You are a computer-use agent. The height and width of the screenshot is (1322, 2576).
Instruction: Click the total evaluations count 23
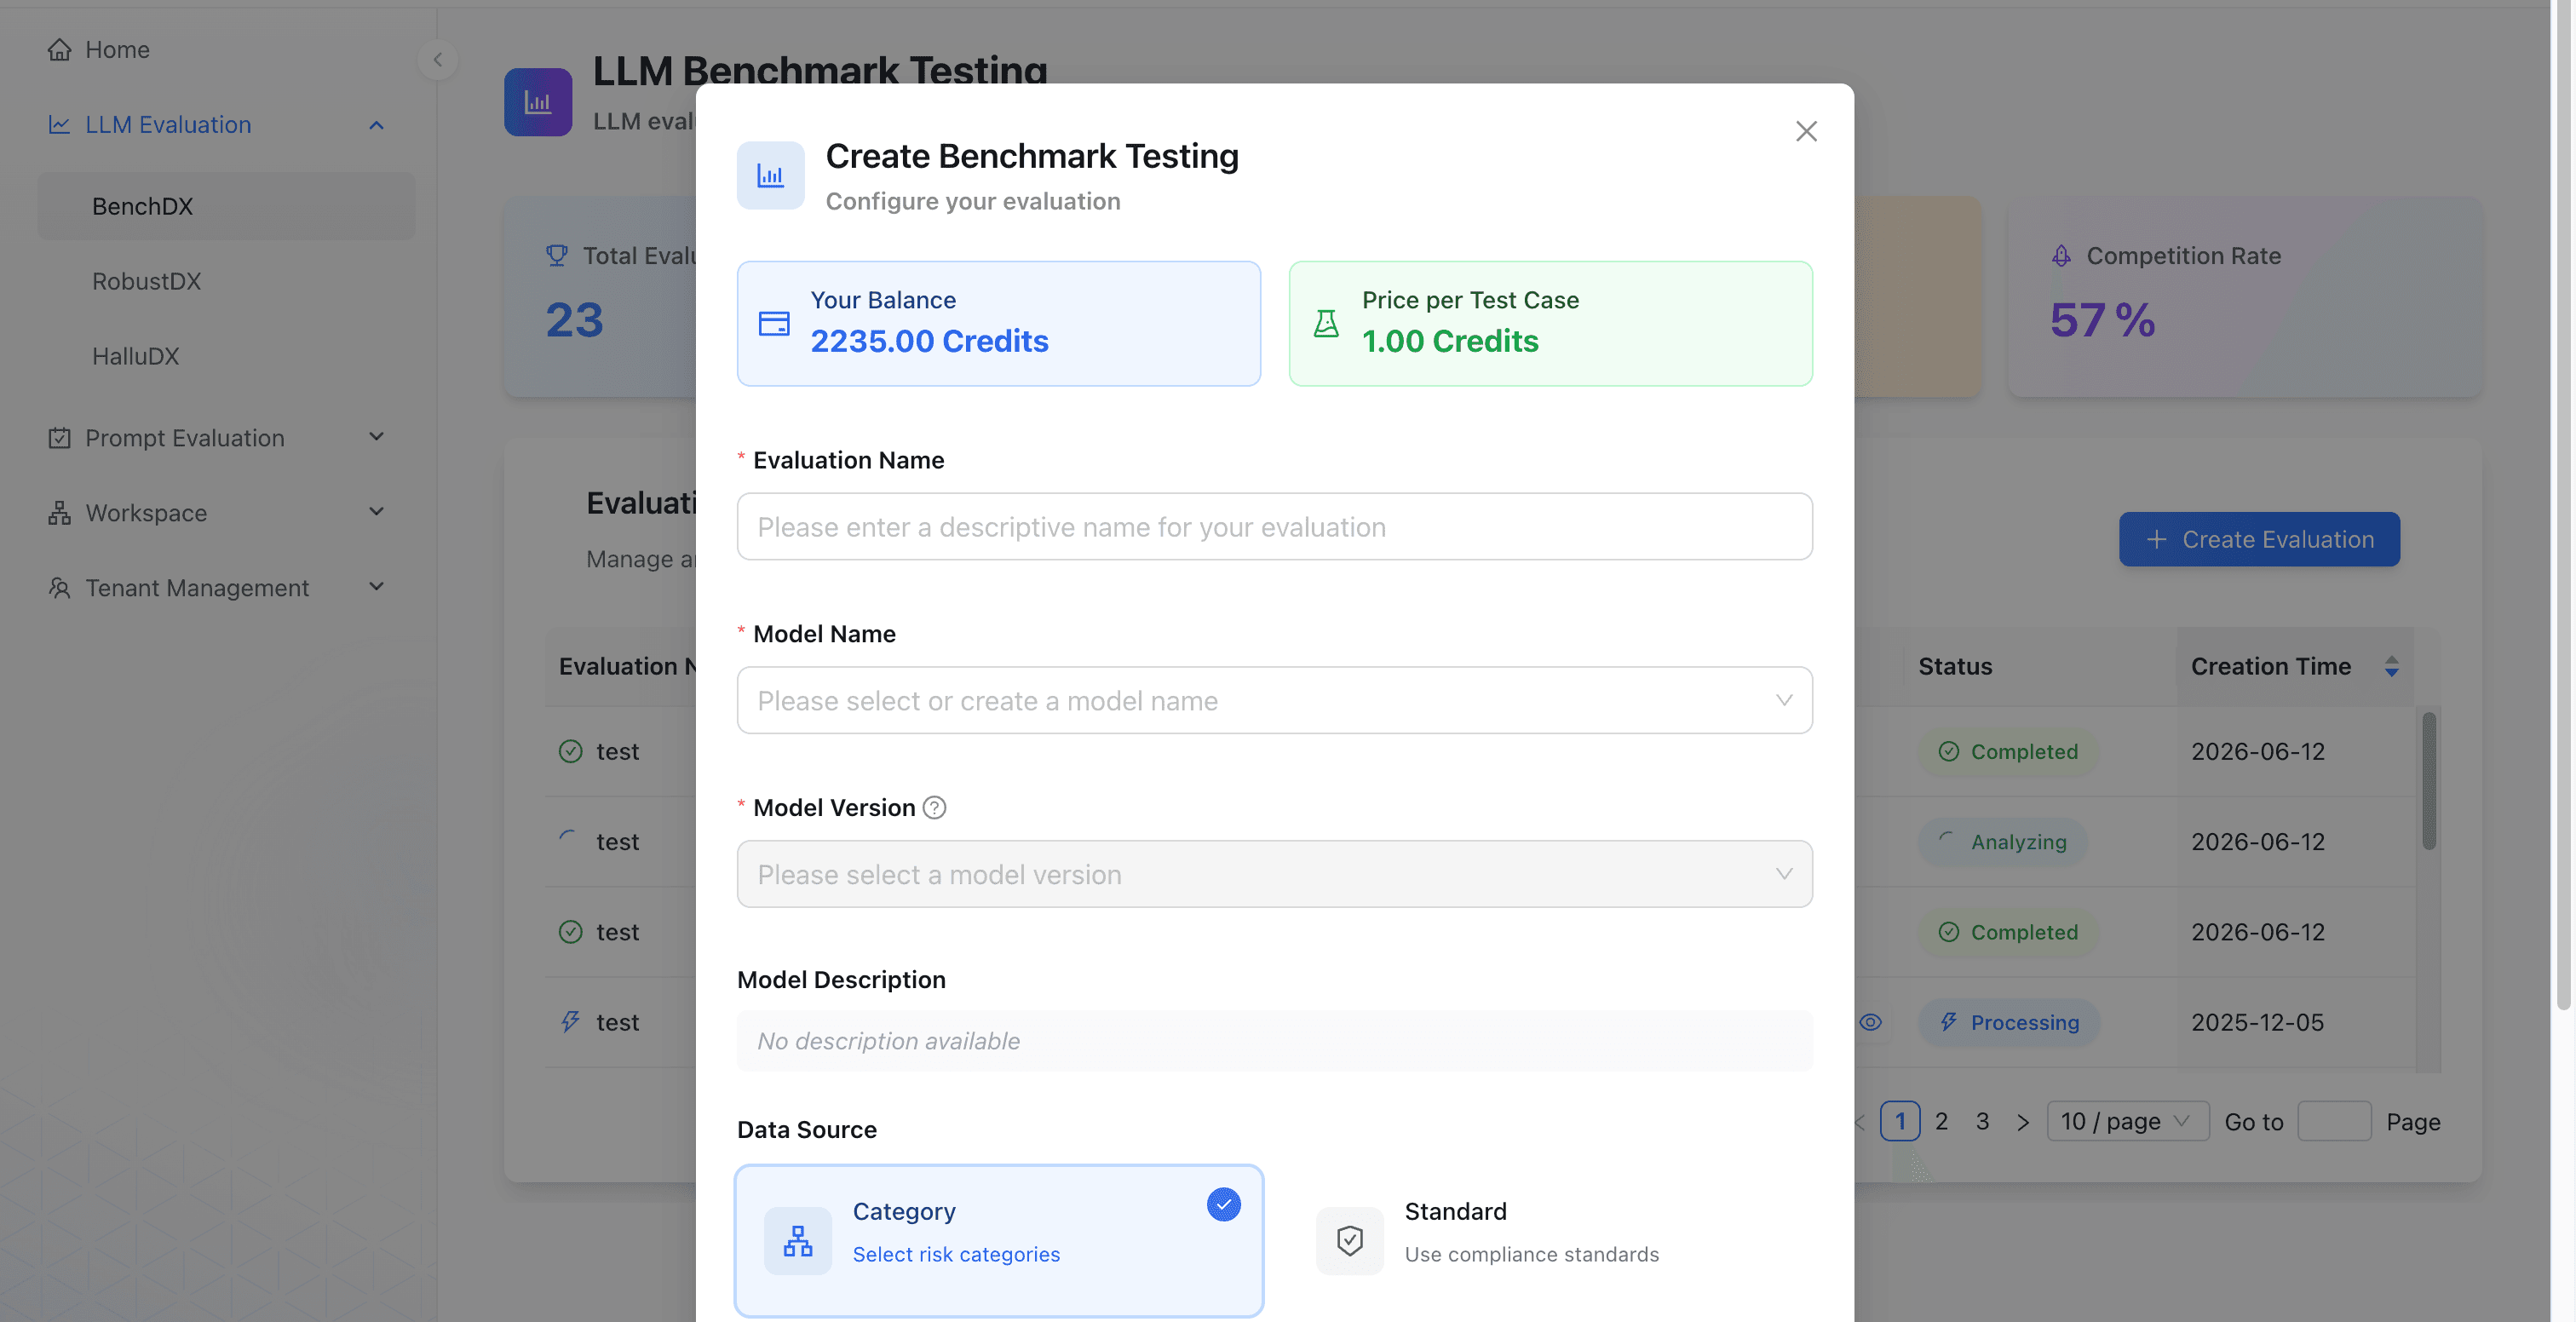pos(574,320)
